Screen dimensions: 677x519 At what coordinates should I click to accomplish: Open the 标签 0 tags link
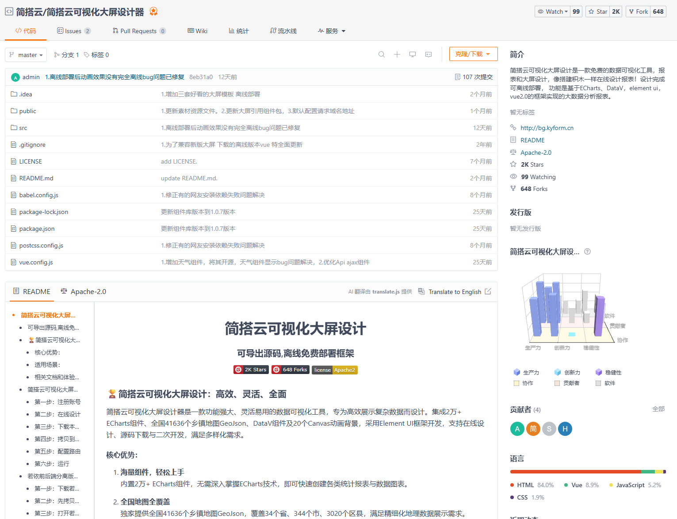96,55
